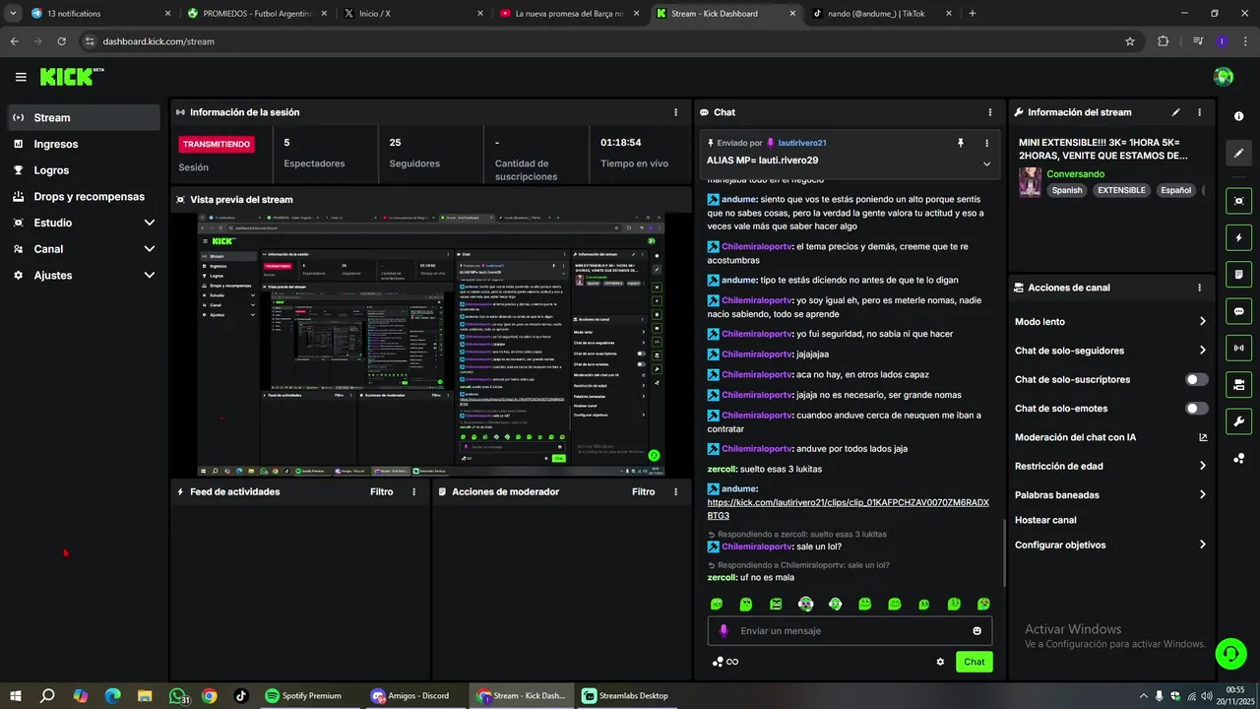Open Configurar objetivos
The height and width of the screenshot is (709, 1260).
click(1110, 545)
